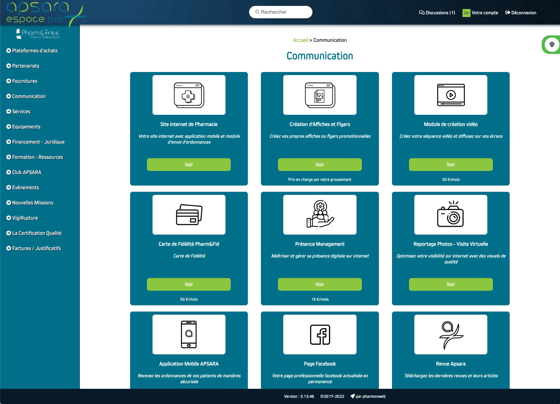Click the Module de création vidéo title

click(451, 124)
